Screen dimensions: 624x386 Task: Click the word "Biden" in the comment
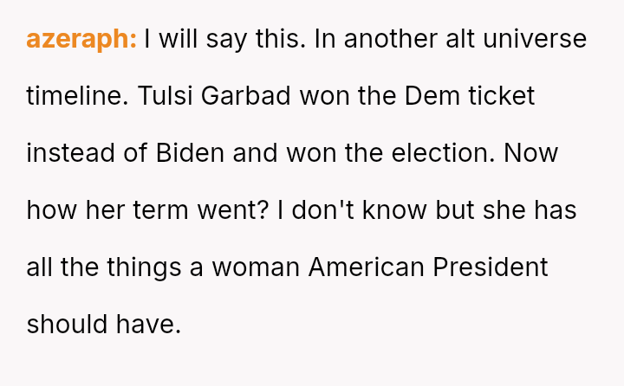(190, 153)
